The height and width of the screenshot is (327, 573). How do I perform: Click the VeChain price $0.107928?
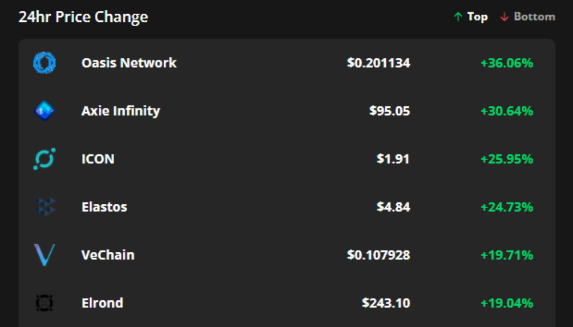378,255
